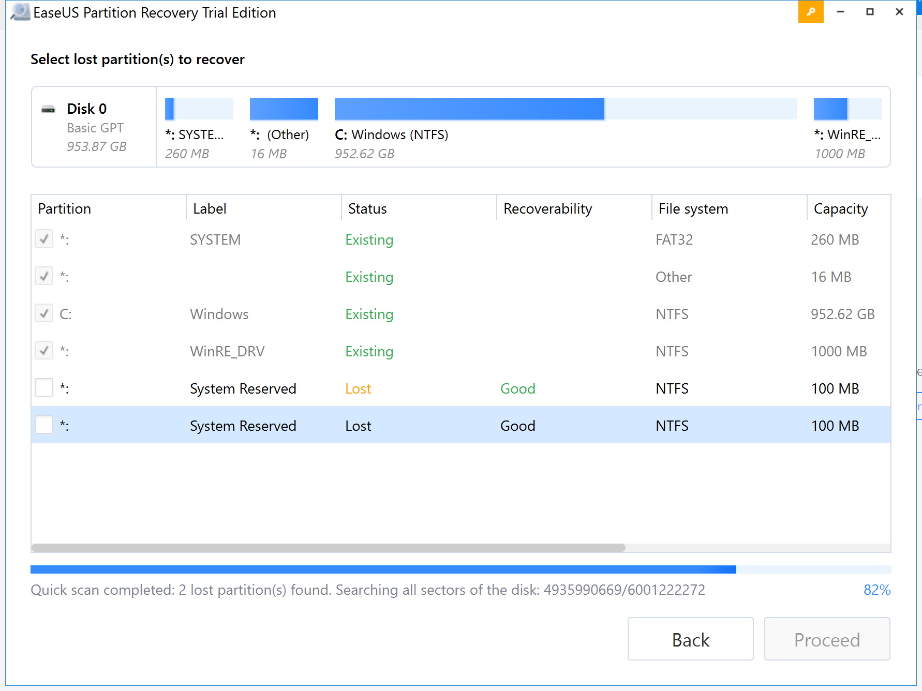Screen dimensions: 922x691
Task: Toggle the C: Windows partition checkbox
Action: click(44, 313)
